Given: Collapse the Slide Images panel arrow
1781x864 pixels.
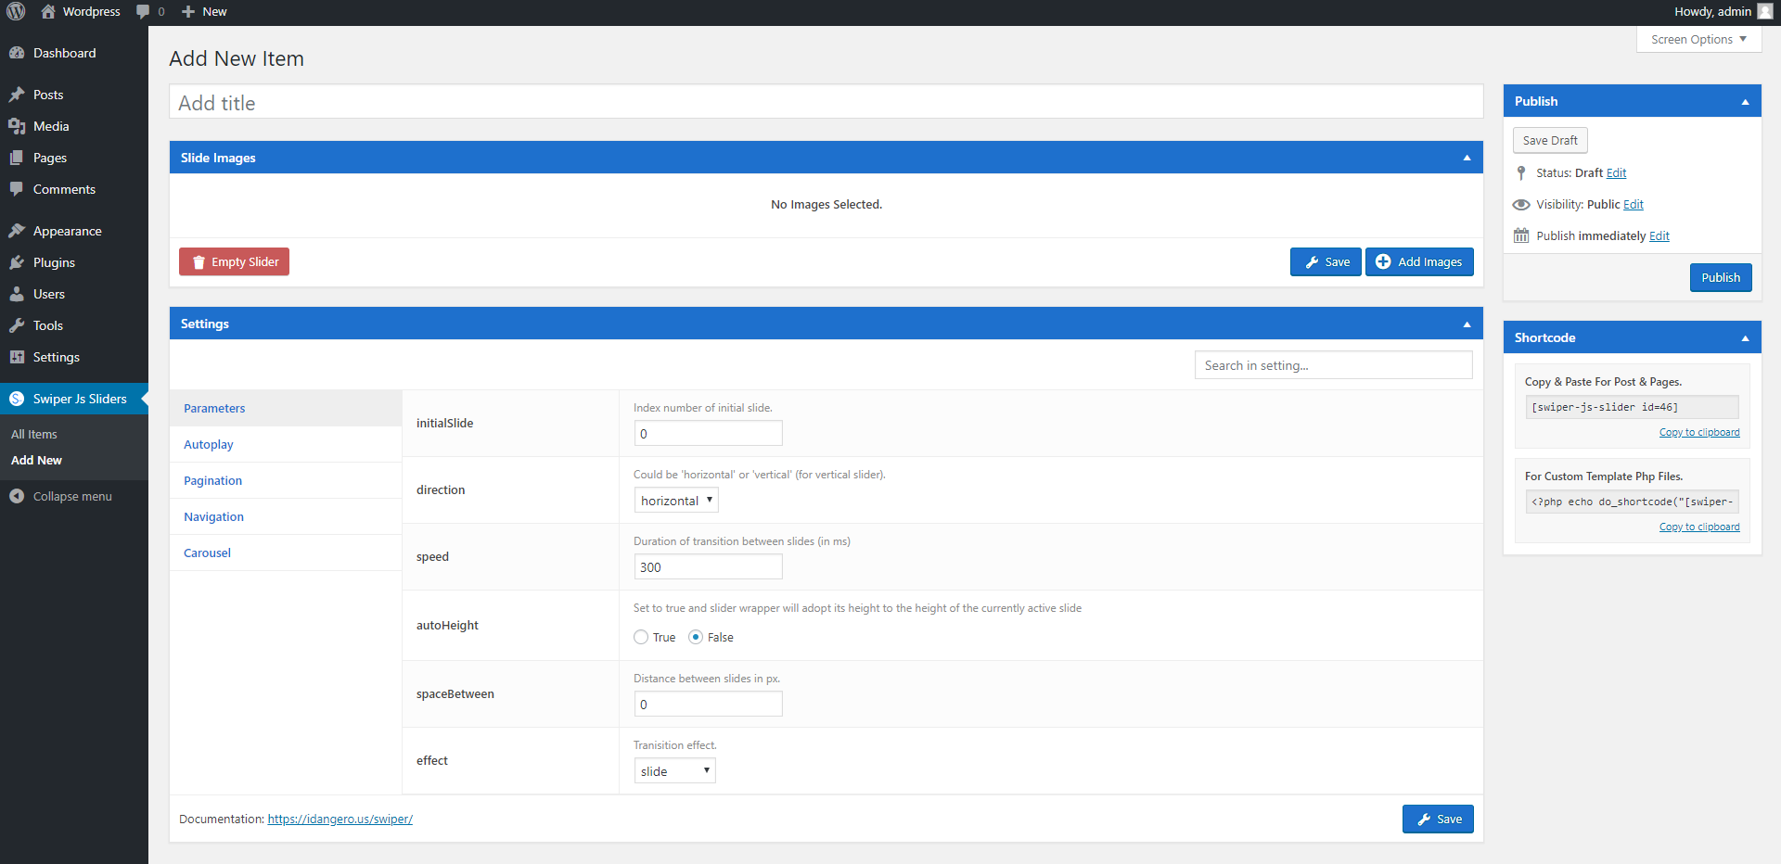Looking at the screenshot, I should tap(1467, 159).
